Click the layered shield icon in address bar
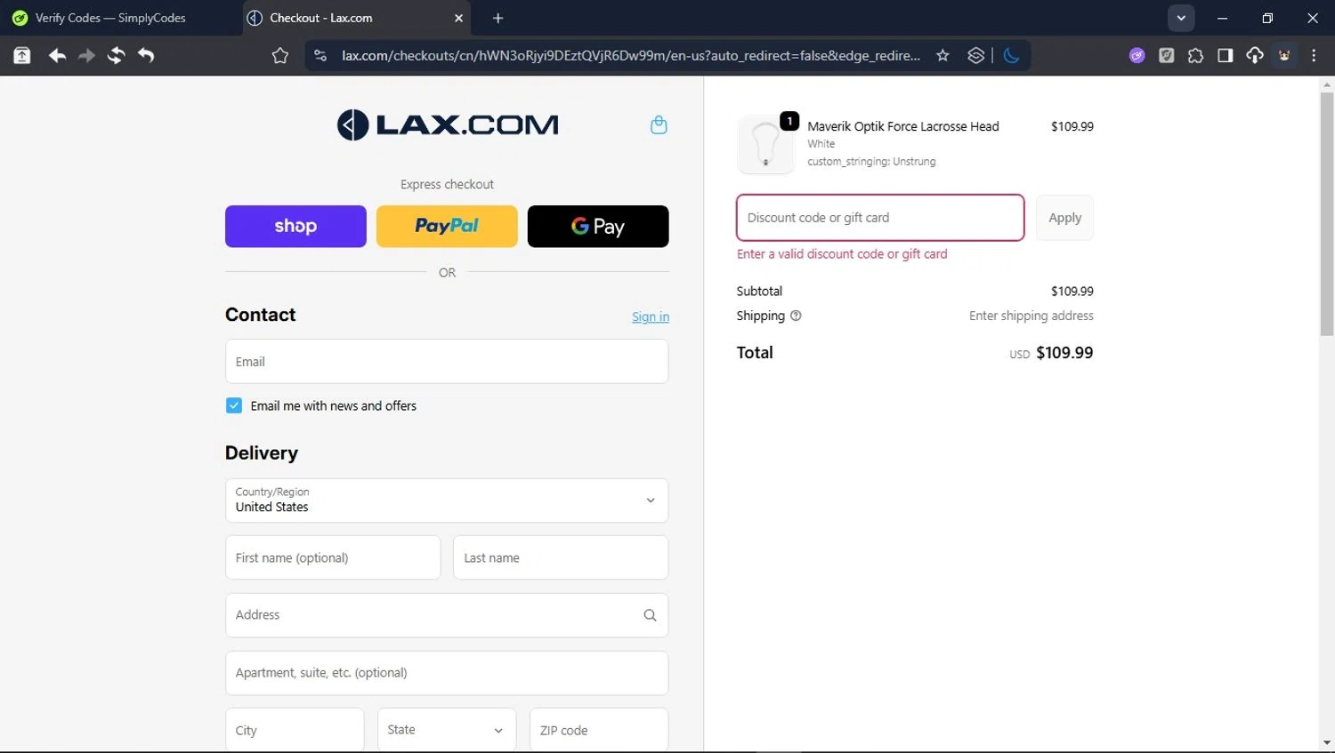This screenshot has width=1335, height=753. point(975,56)
